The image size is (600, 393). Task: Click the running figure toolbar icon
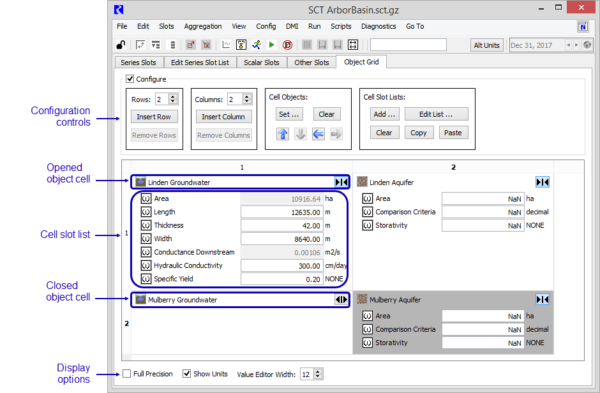click(257, 45)
